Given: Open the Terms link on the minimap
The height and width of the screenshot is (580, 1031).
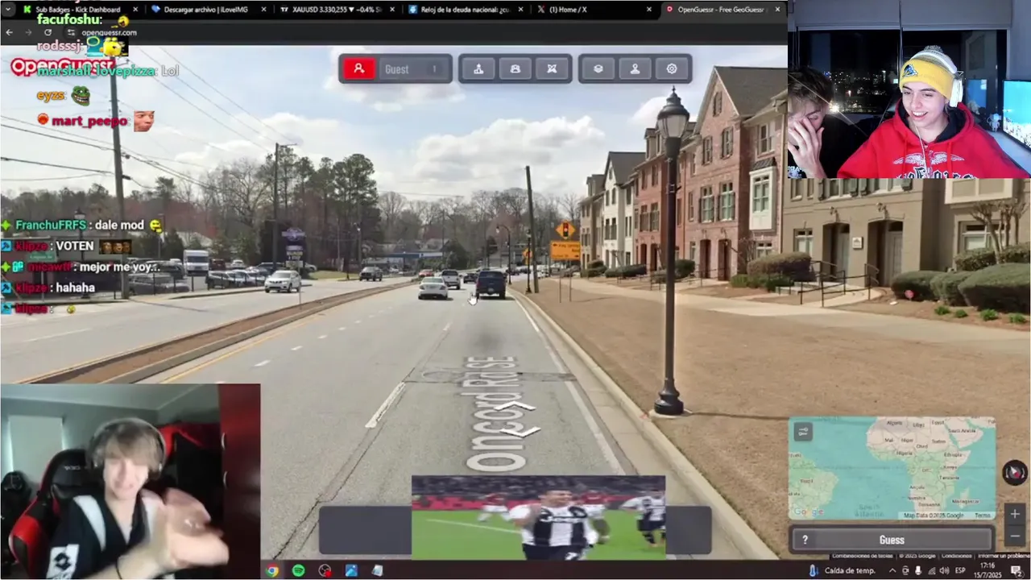Looking at the screenshot, I should tap(983, 516).
